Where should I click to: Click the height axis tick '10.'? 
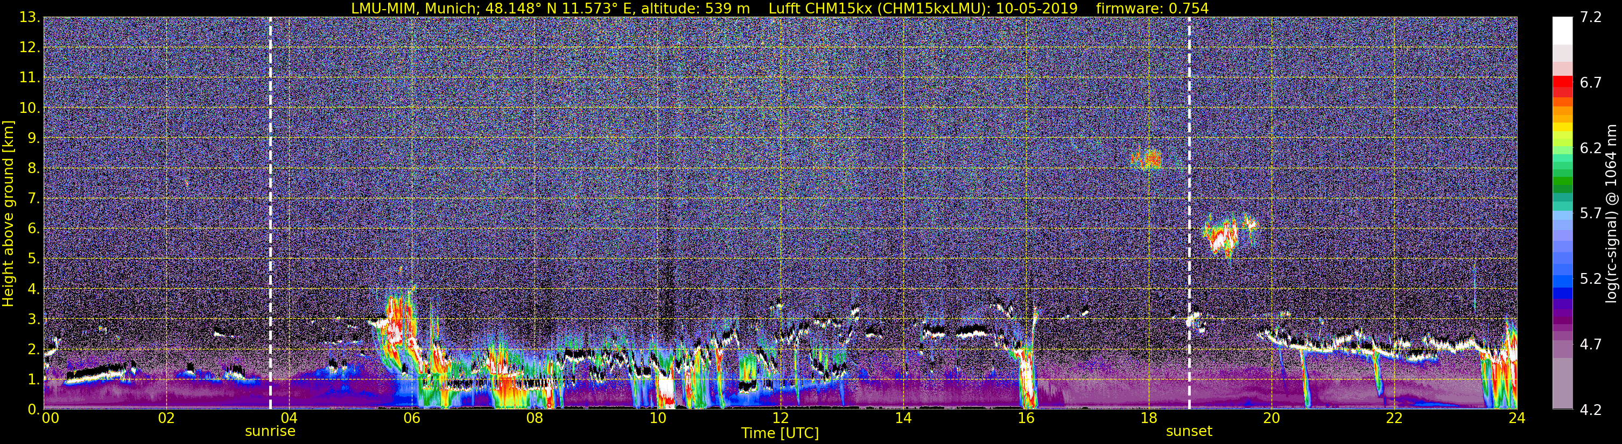click(x=30, y=108)
